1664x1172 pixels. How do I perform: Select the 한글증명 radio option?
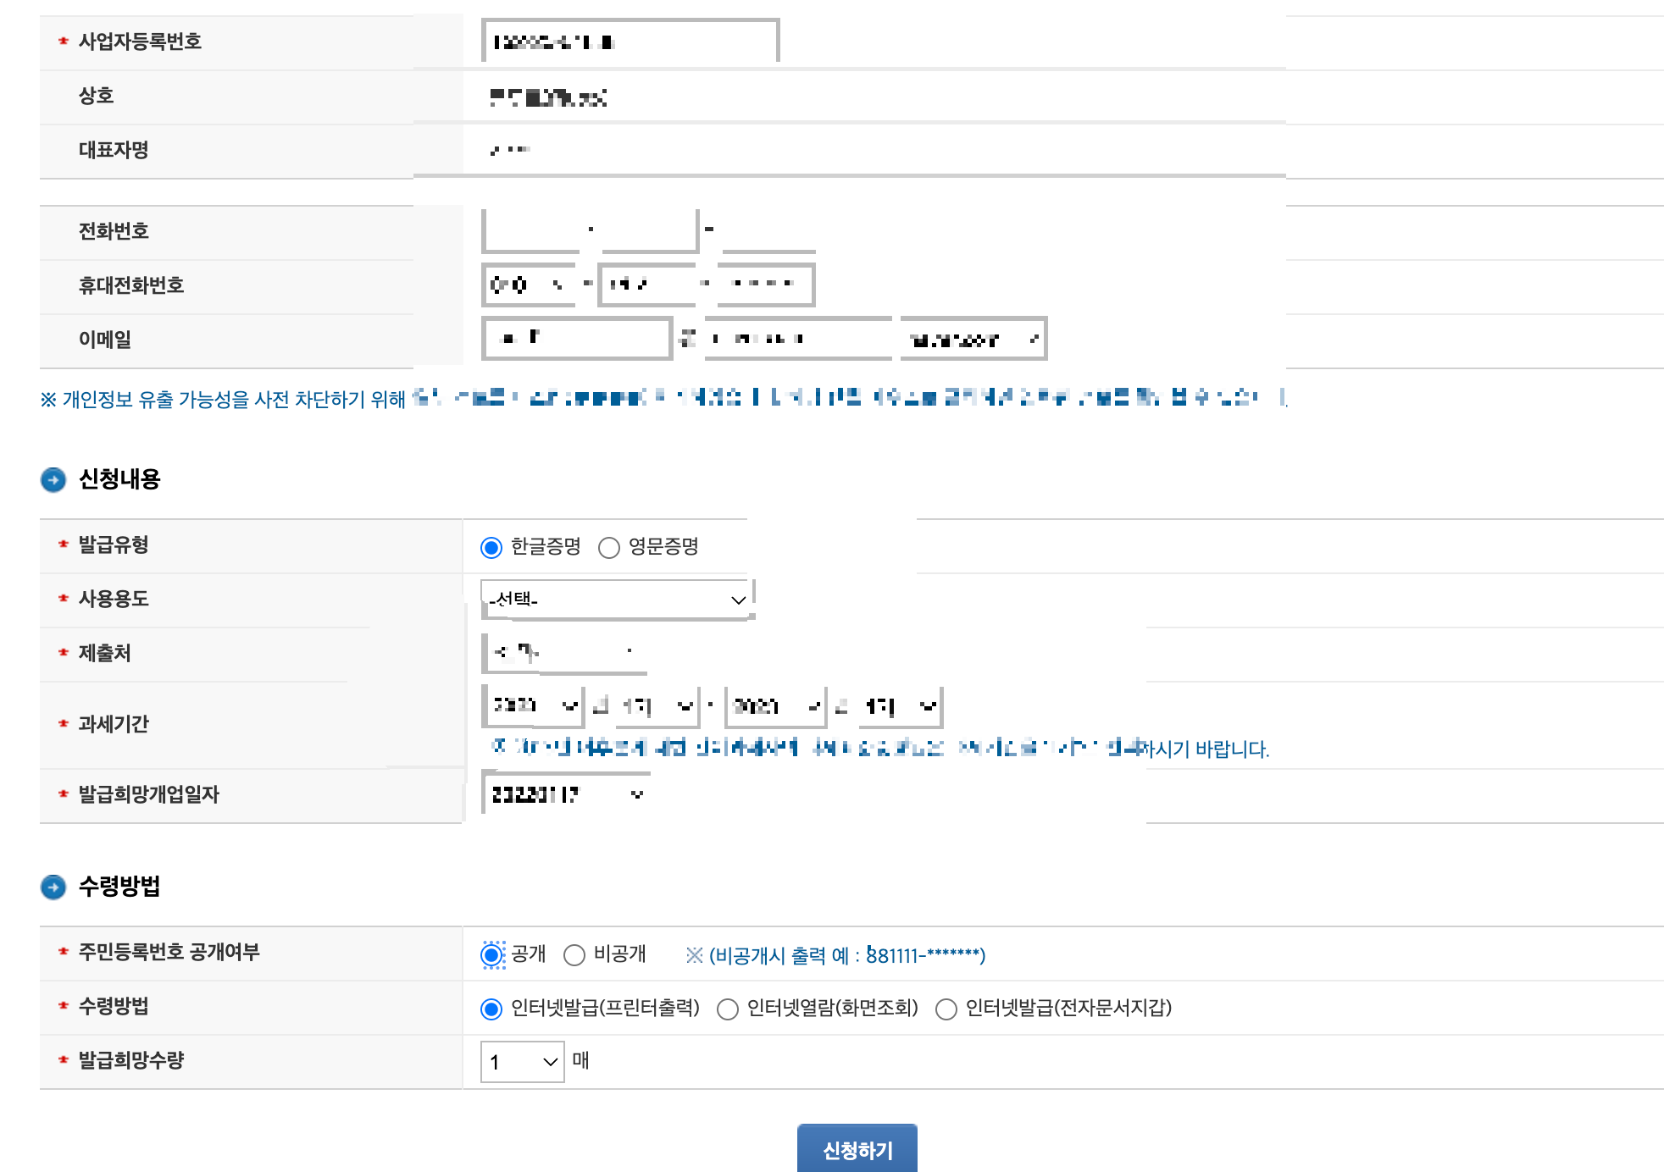coord(491,548)
